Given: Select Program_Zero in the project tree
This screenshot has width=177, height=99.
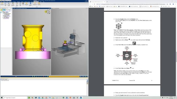Looking at the screenshot, I should 7,14.
